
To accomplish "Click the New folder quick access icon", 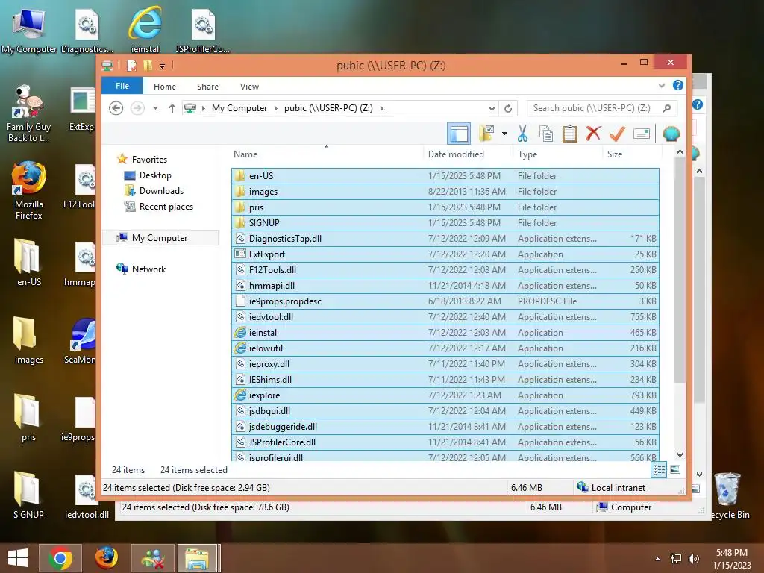I will [148, 66].
